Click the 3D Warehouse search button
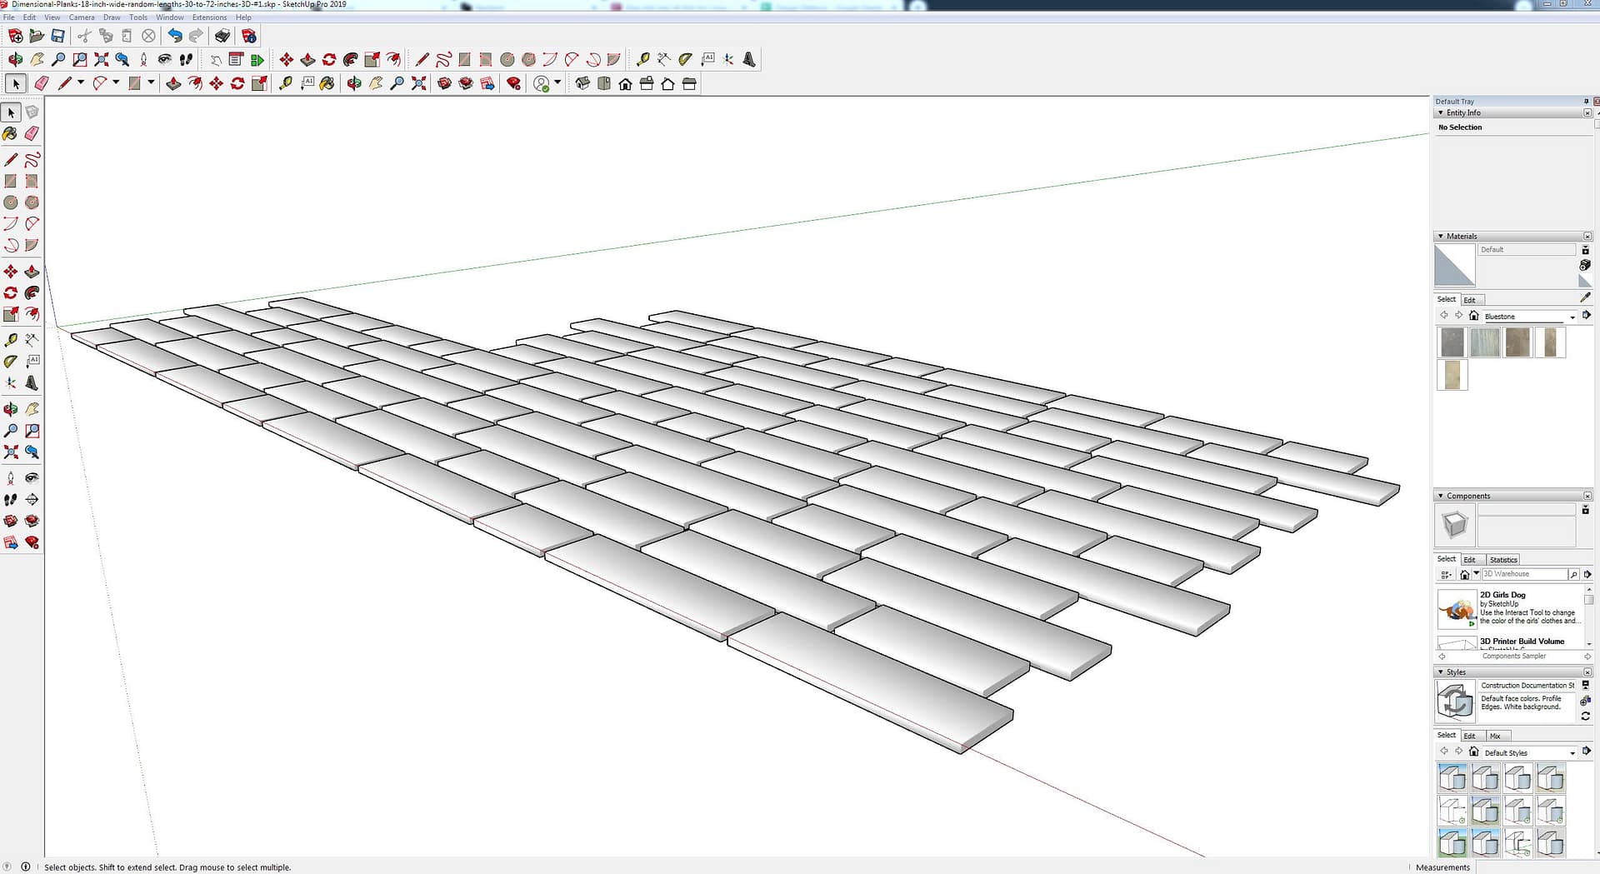The image size is (1600, 874). (1573, 574)
